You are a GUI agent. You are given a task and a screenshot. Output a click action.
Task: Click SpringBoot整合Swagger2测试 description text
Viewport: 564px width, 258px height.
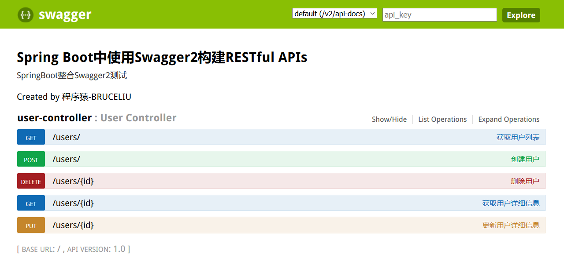(x=72, y=75)
